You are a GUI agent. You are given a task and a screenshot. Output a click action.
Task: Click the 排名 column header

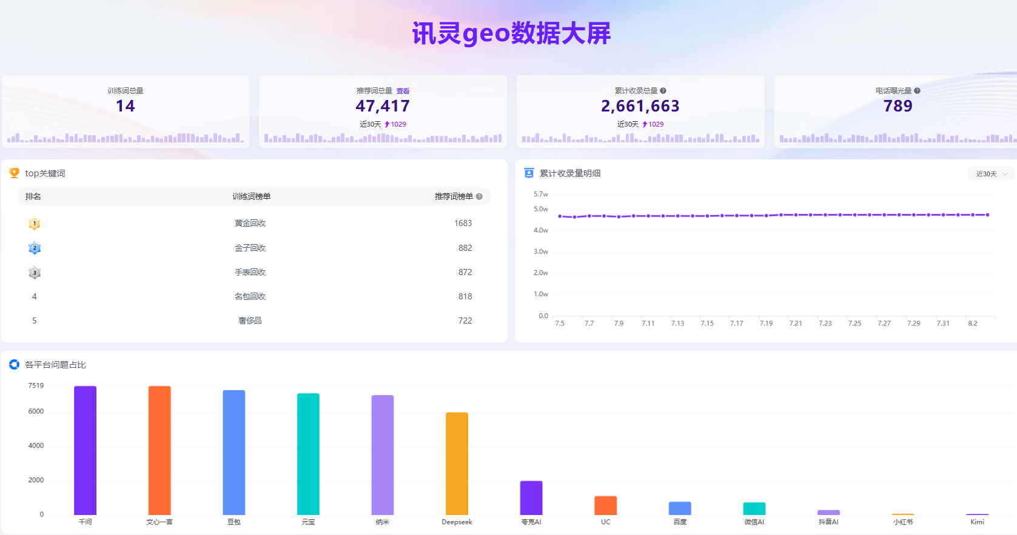click(33, 196)
